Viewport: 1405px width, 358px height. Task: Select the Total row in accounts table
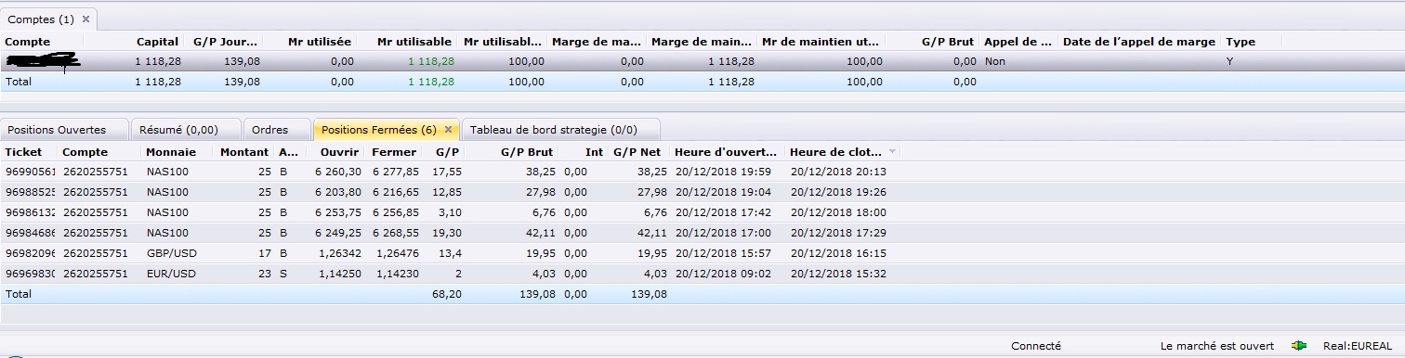702,82
